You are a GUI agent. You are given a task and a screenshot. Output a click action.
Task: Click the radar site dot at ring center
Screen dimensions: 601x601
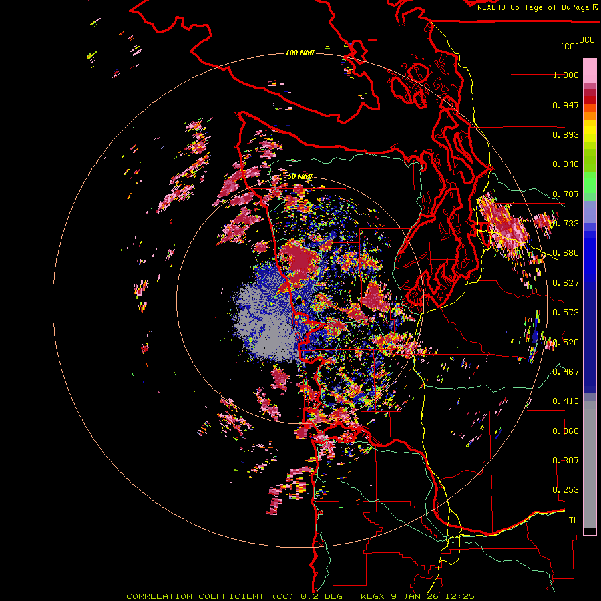point(299,302)
